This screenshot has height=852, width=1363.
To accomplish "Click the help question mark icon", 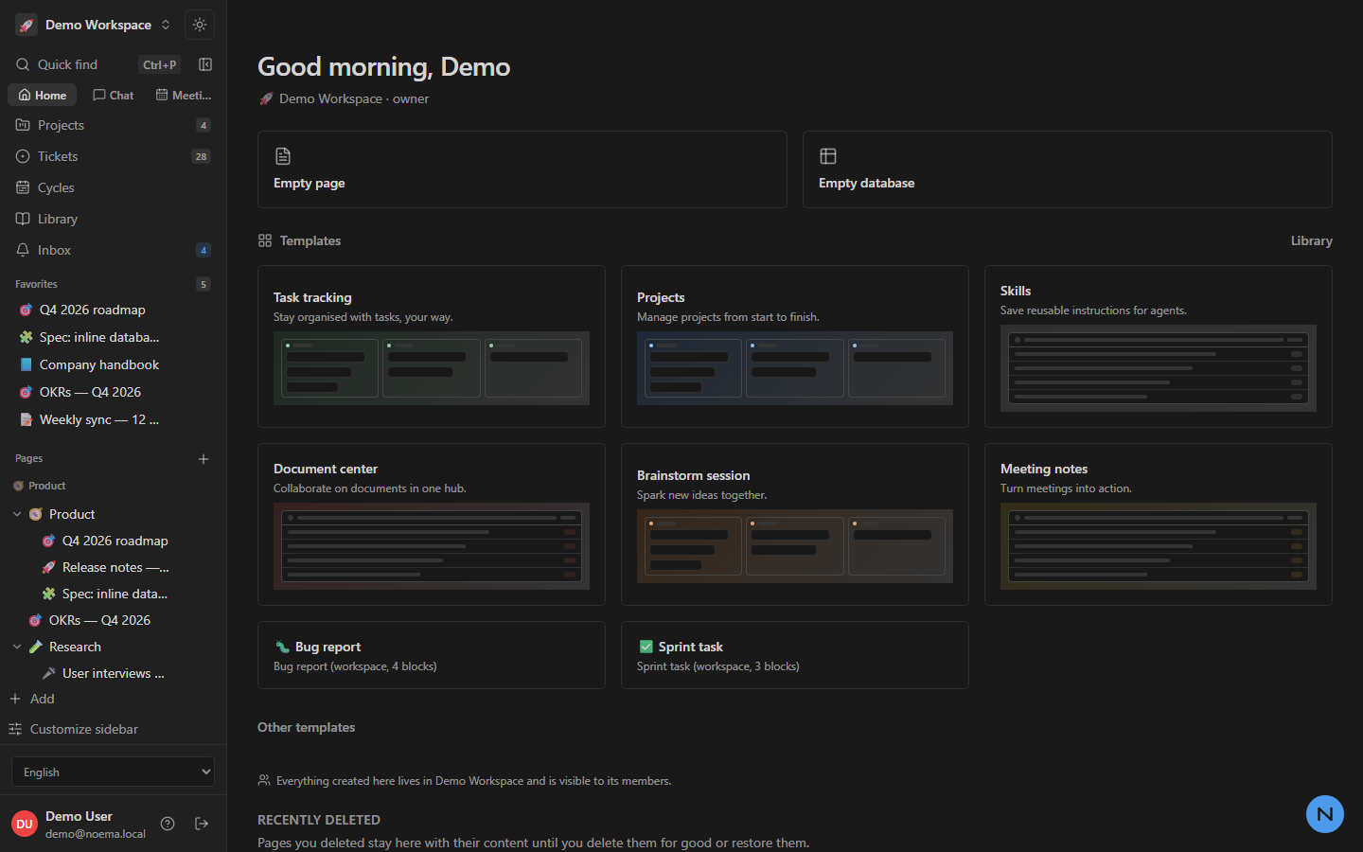I will [x=168, y=824].
